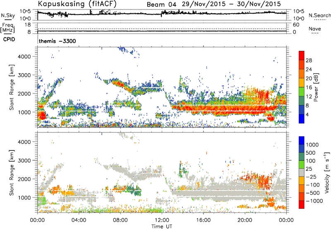This screenshot has width=331, height=229.
Task: Click the '1000' tick on velocity panel
Action: pos(24,197)
